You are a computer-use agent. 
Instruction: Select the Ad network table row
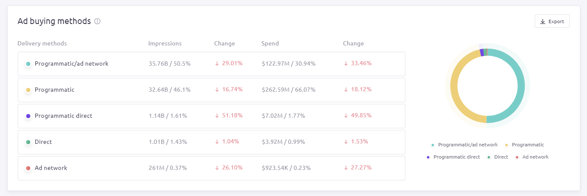[x=211, y=168]
